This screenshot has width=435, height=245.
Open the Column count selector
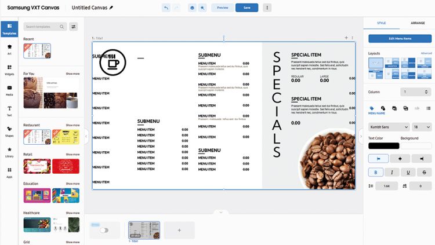point(416,92)
